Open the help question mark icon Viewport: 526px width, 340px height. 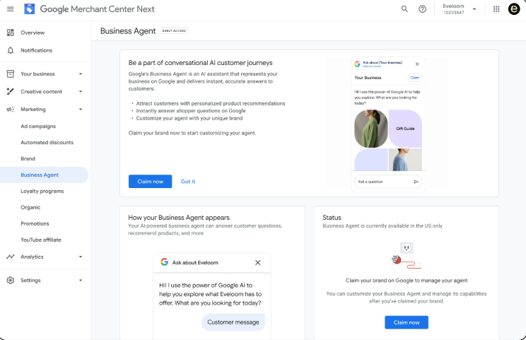pos(422,9)
